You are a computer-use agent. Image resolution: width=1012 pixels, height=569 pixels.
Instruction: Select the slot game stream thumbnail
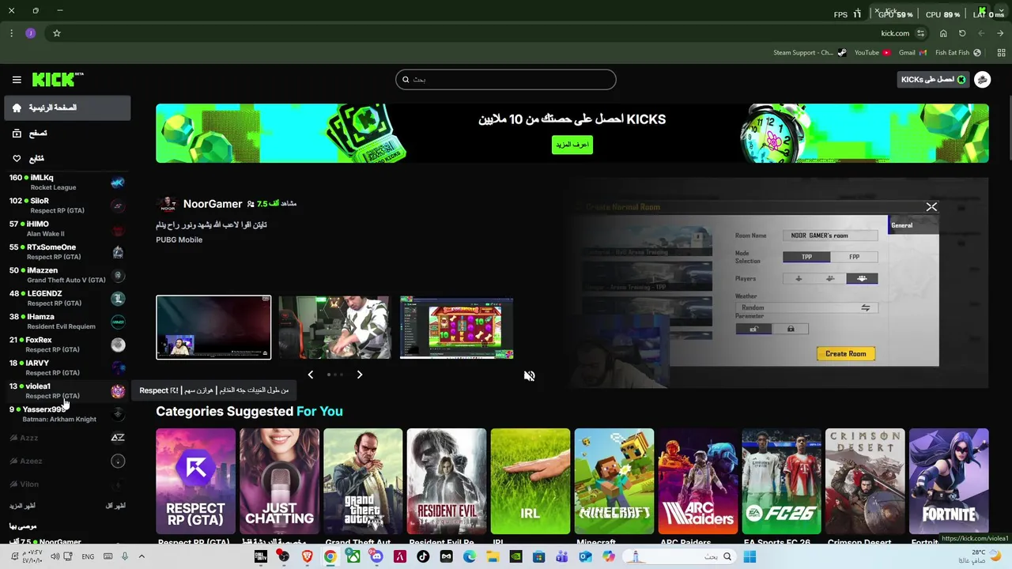coord(457,327)
